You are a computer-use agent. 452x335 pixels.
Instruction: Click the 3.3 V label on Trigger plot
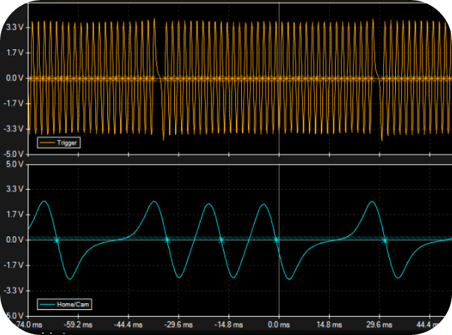point(15,28)
